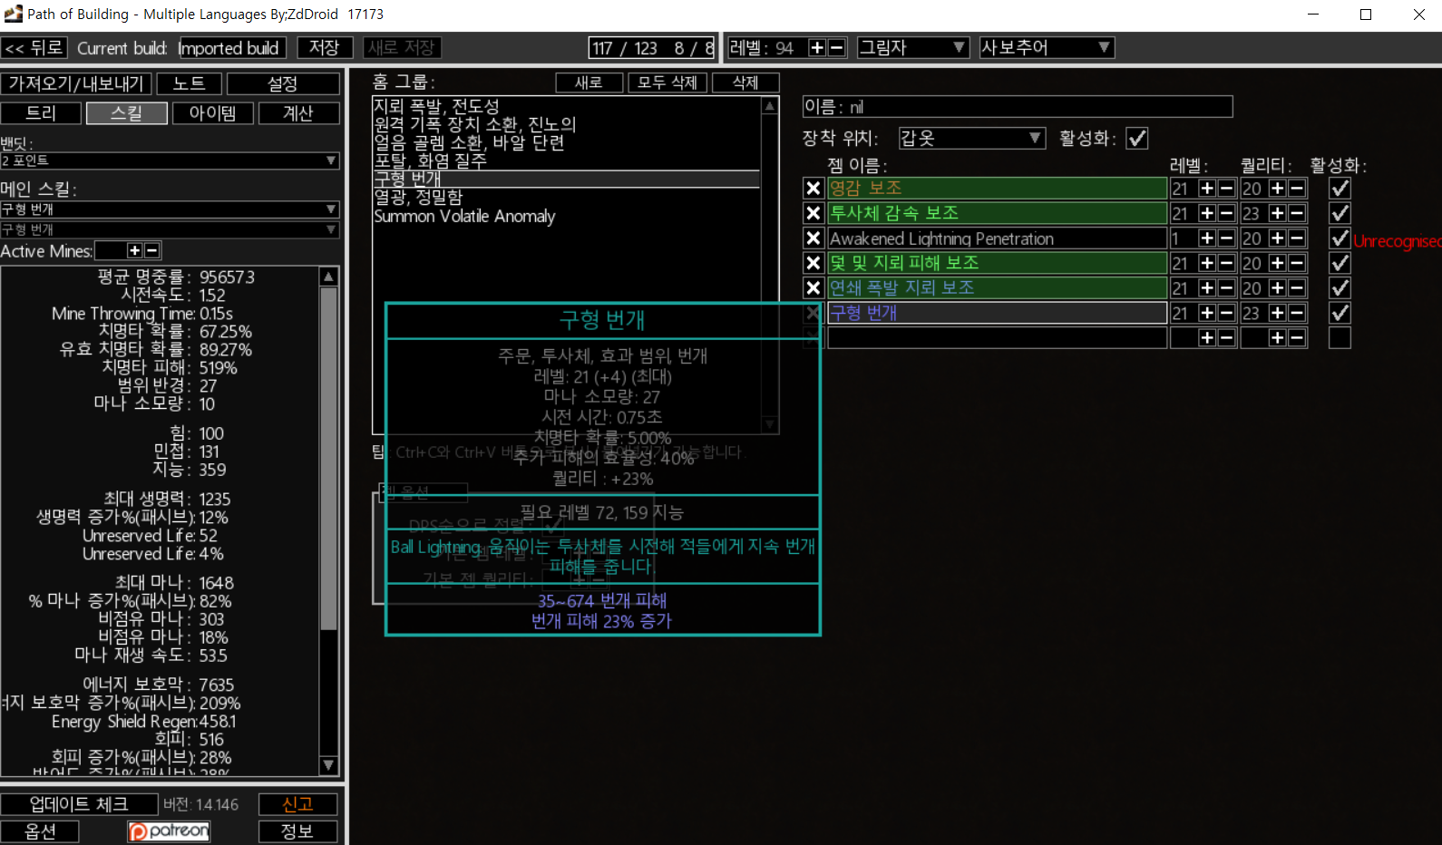Click the 삭제 button for socket groups
The width and height of the screenshot is (1442, 845).
coord(745,83)
